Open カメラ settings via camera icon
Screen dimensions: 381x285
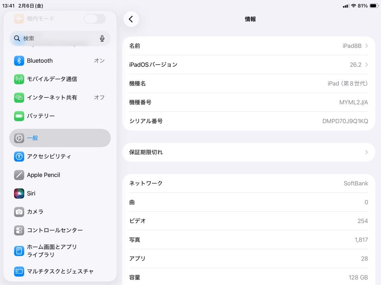point(19,212)
